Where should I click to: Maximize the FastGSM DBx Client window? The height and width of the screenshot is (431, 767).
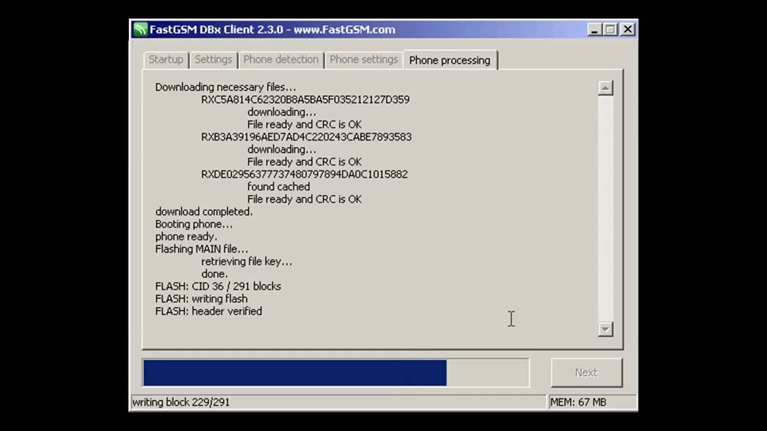[x=611, y=29]
